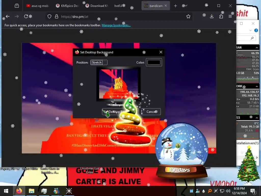Open the extensions puzzle icon

point(221,16)
